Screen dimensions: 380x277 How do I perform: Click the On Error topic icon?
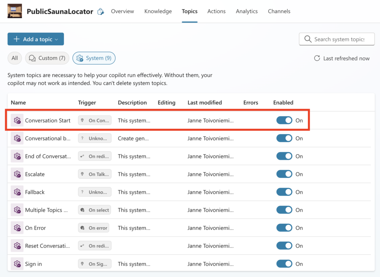(17, 228)
